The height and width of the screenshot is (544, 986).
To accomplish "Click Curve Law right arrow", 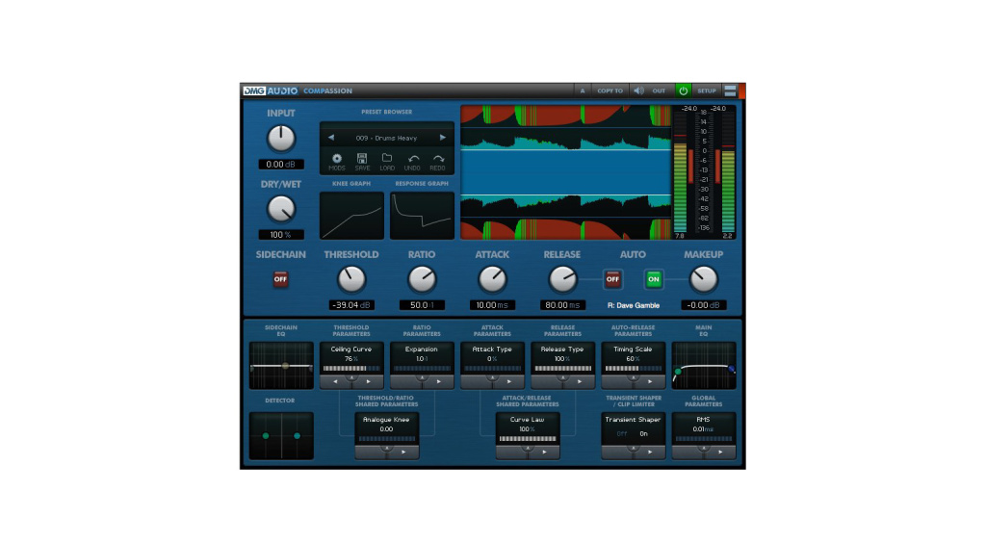I will pyautogui.click(x=545, y=453).
